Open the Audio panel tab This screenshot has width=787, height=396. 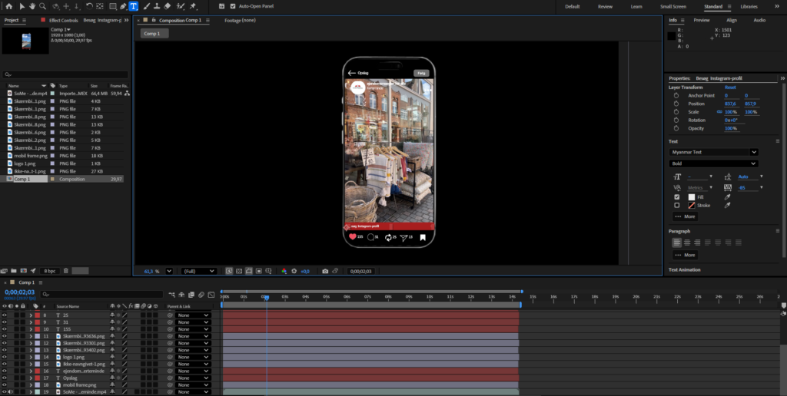(759, 20)
